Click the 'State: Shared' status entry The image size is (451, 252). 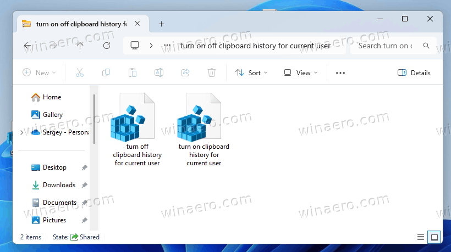[76, 237]
